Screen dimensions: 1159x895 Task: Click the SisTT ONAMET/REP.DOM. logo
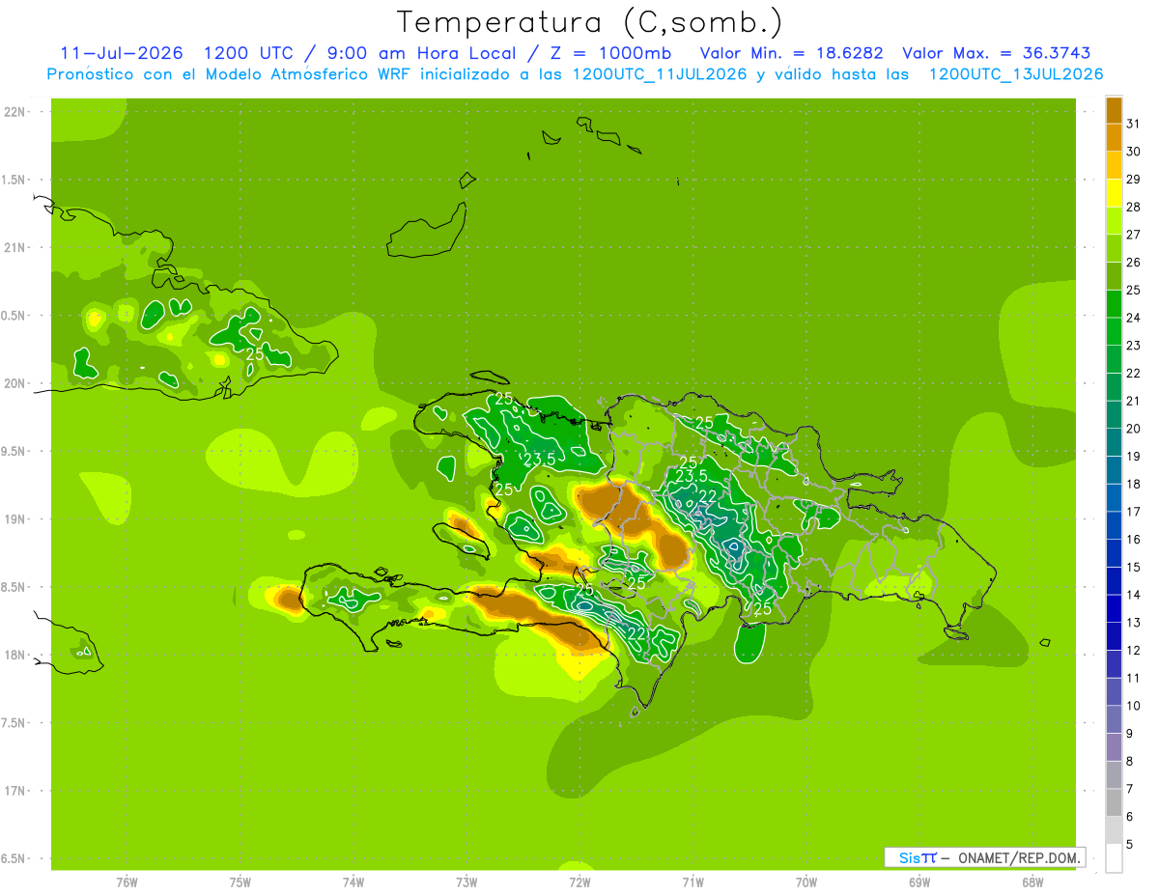[985, 857]
